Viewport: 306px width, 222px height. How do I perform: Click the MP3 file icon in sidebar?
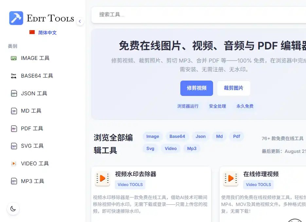pos(14,181)
